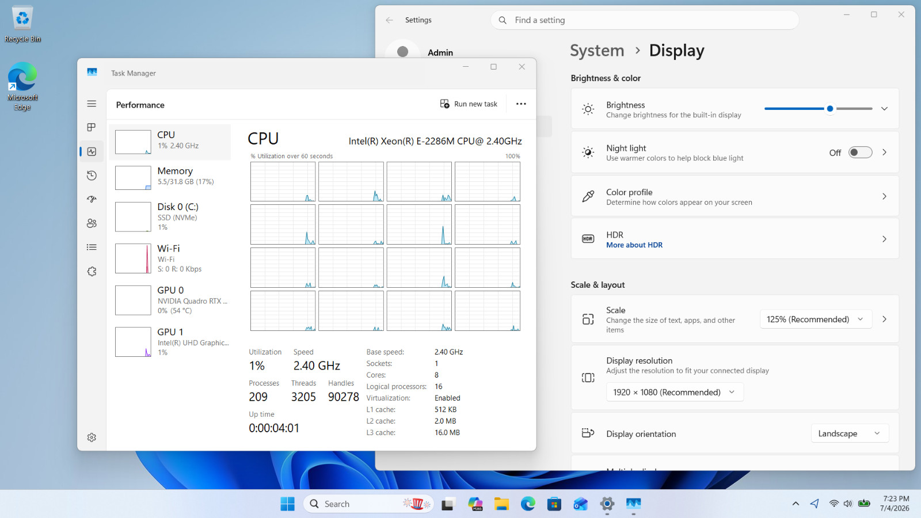Click Display orientation icon

tap(588, 433)
